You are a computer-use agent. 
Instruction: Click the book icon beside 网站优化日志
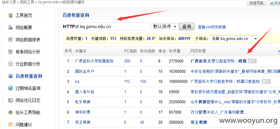[11, 100]
